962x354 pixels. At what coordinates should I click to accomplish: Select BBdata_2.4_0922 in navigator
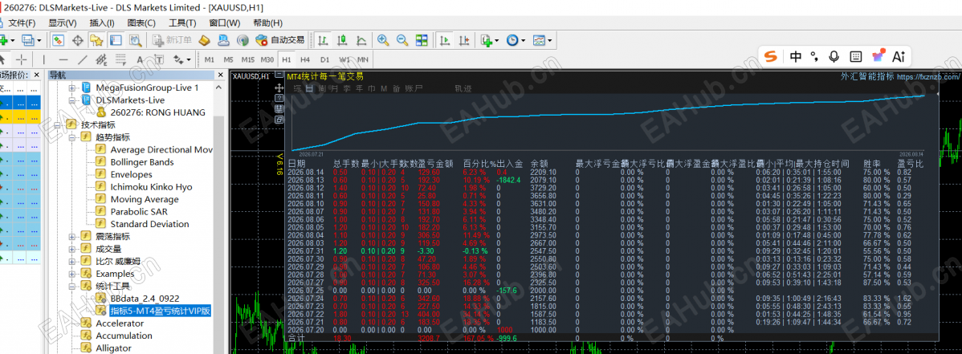point(145,298)
